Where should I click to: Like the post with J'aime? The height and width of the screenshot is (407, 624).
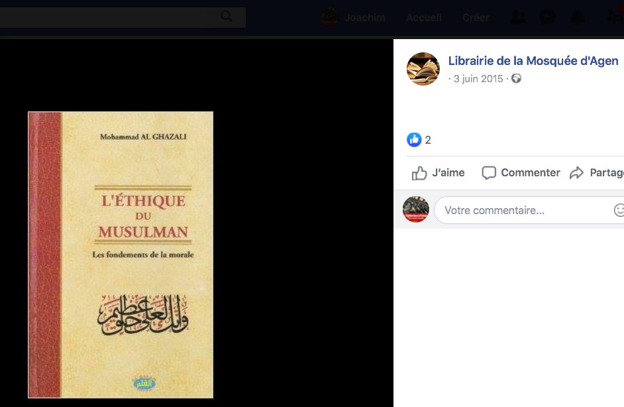pyautogui.click(x=438, y=173)
